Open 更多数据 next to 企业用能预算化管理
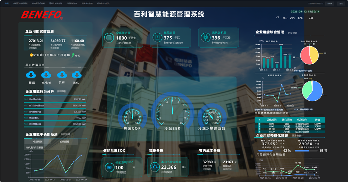Screen dimensions: 348x182 (297, 135)
